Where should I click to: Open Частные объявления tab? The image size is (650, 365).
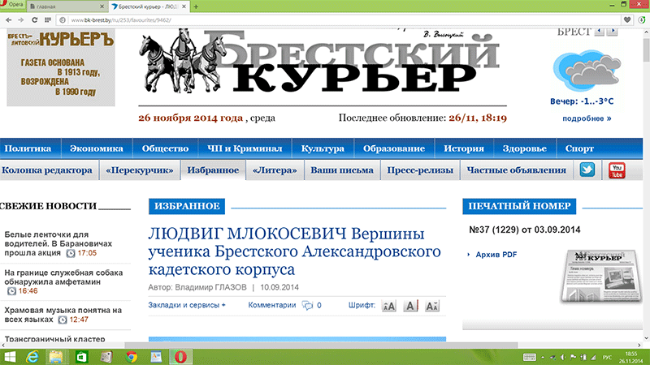pyautogui.click(x=517, y=170)
